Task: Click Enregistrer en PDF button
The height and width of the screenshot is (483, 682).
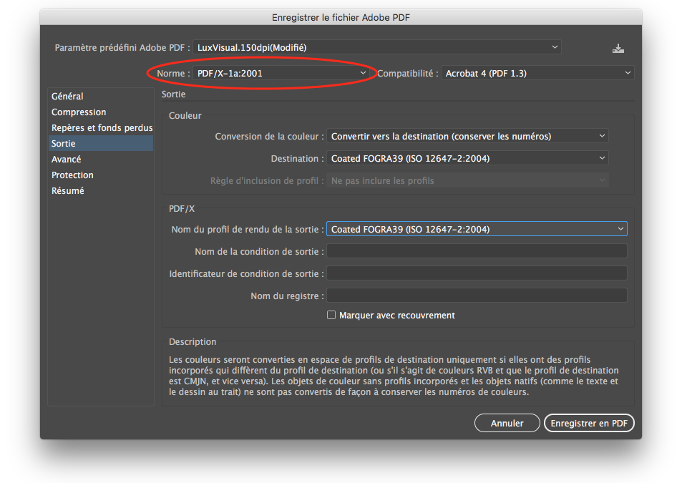Action: pos(589,424)
